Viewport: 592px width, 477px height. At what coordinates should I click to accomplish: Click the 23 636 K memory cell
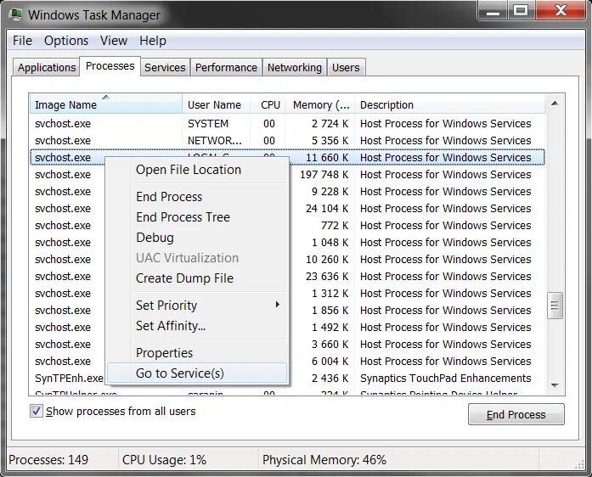click(327, 277)
